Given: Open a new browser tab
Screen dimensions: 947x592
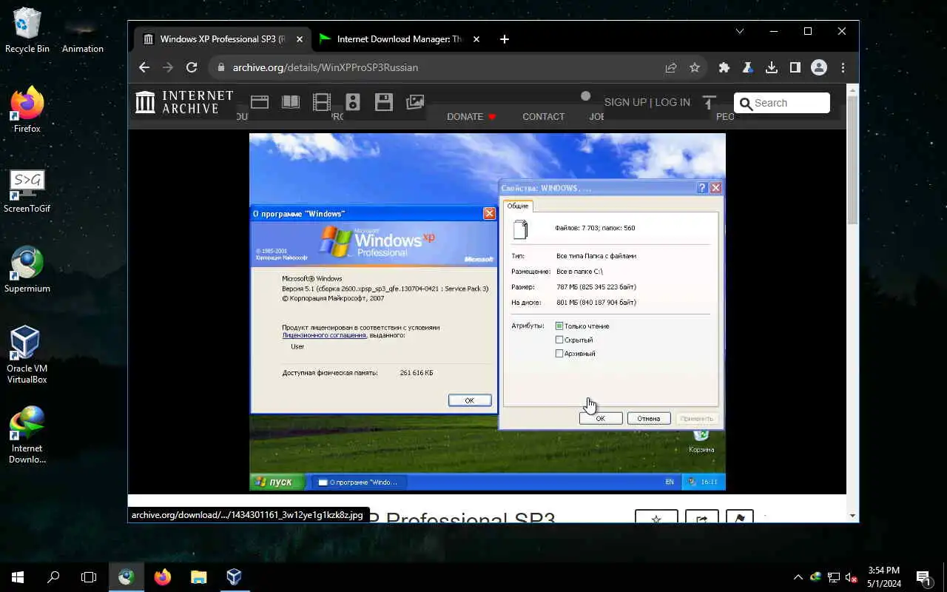Looking at the screenshot, I should click(x=505, y=39).
